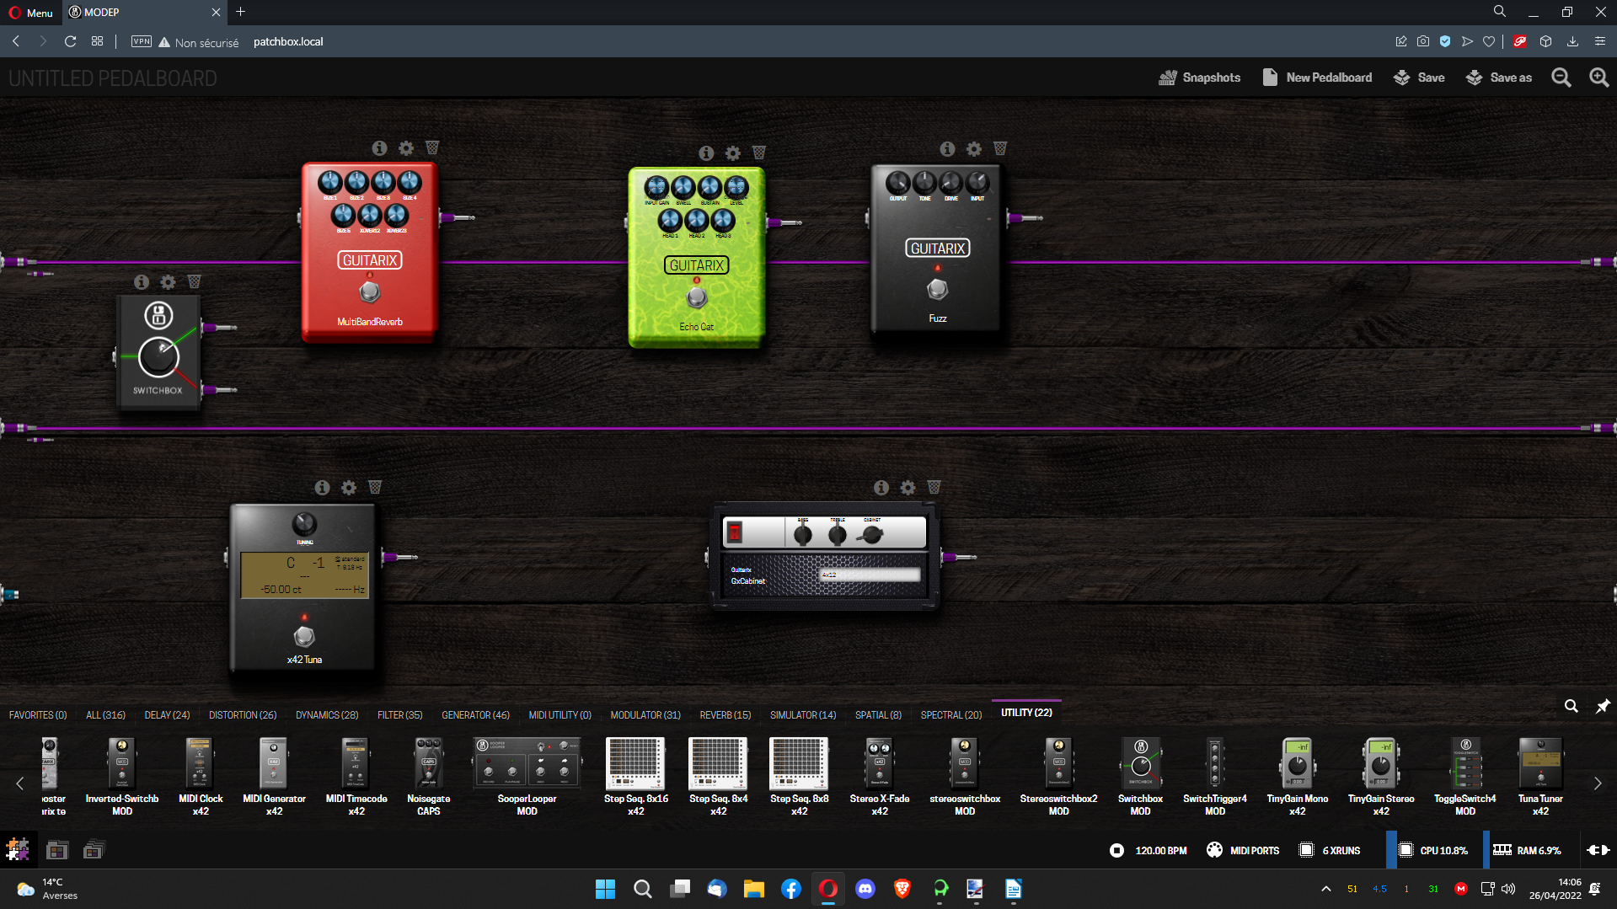Click the Echo Cat SWELL knob
The width and height of the screenshot is (1617, 909).
tap(683, 187)
